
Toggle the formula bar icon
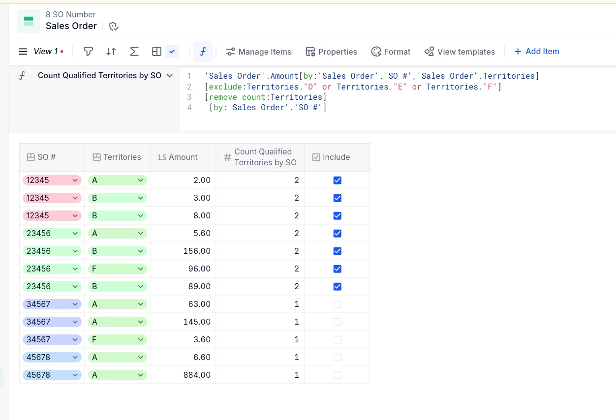[203, 52]
